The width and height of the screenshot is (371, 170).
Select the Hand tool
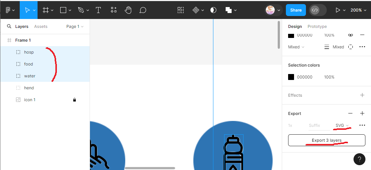point(128,10)
